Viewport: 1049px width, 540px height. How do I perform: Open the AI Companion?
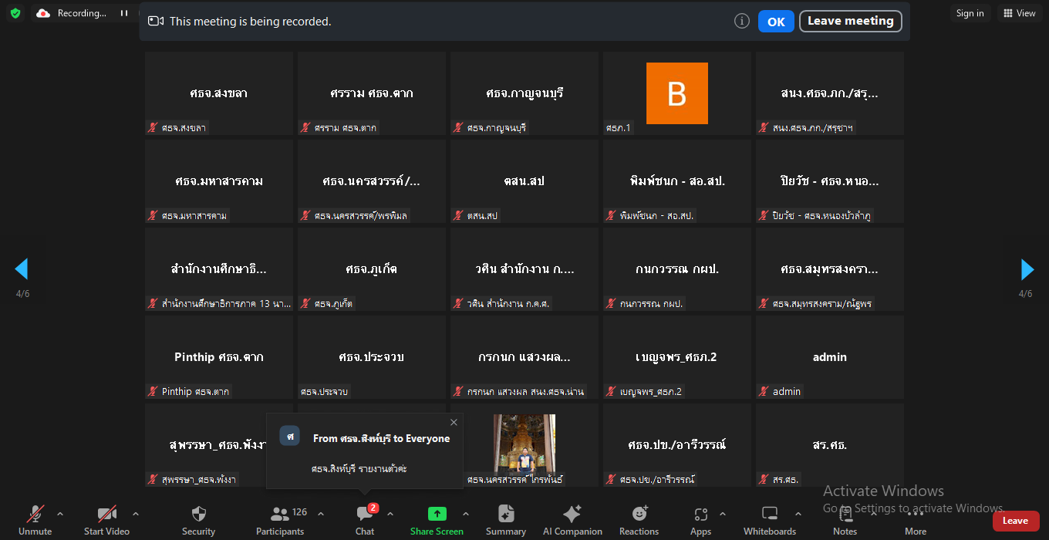[572, 521]
